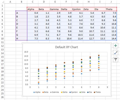Select cell with value 6.9
The width and height of the screenshot is (120, 100).
coord(33,35)
